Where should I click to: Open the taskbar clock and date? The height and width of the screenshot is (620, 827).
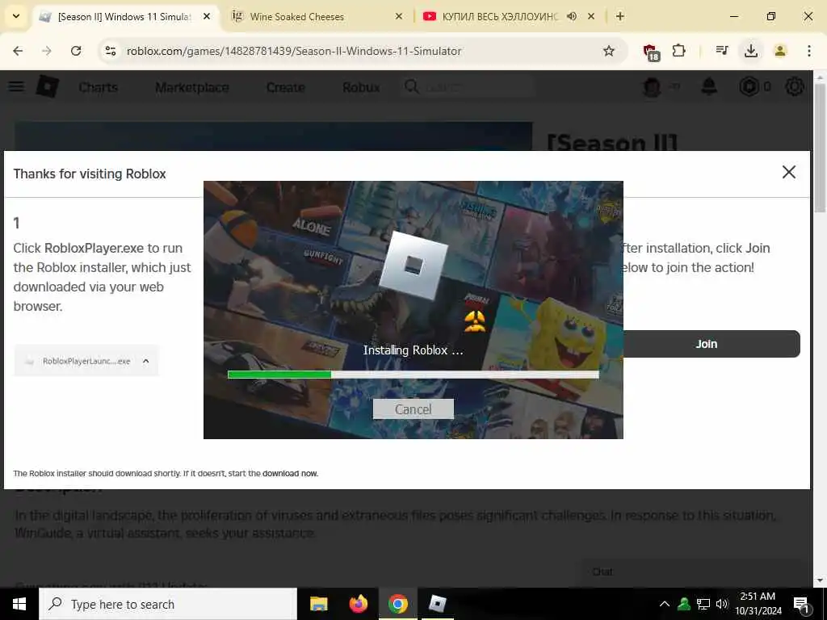(x=758, y=604)
